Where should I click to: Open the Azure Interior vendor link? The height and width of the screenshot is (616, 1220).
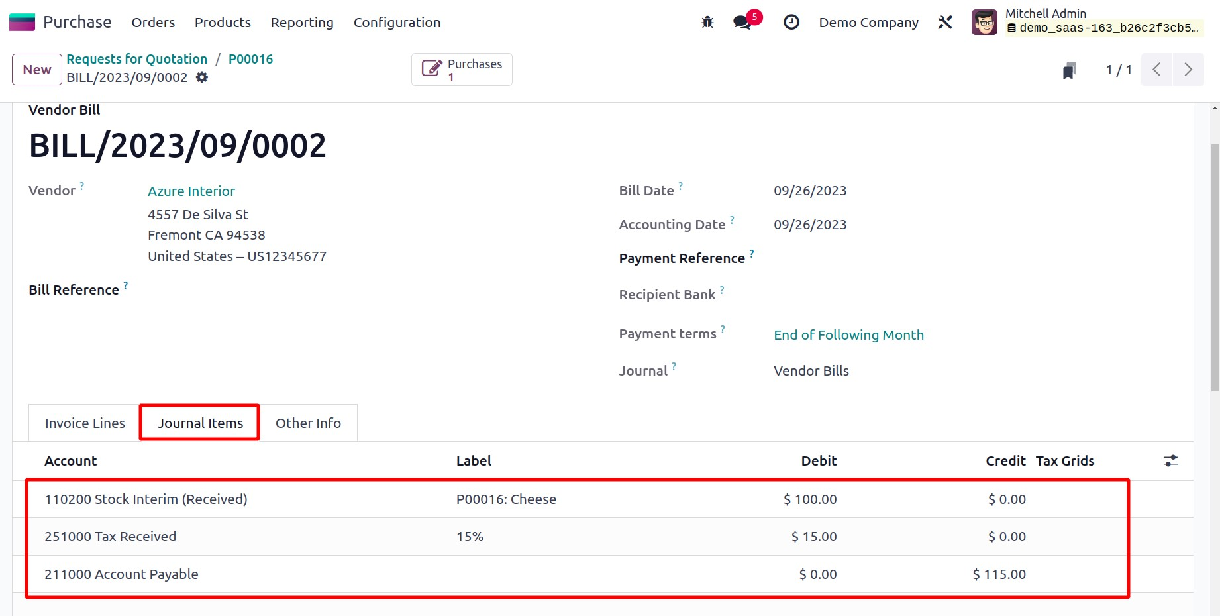point(191,191)
